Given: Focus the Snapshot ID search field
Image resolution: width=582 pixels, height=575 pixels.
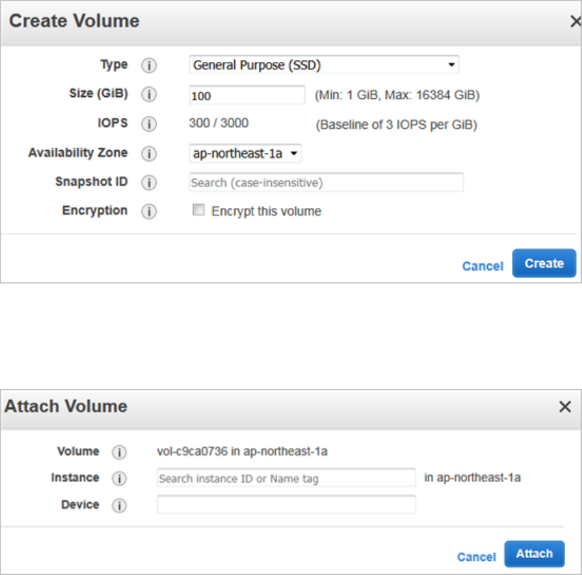Looking at the screenshot, I should tap(326, 182).
